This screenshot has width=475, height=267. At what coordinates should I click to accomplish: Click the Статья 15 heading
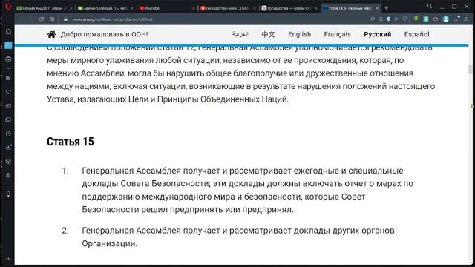coord(71,142)
